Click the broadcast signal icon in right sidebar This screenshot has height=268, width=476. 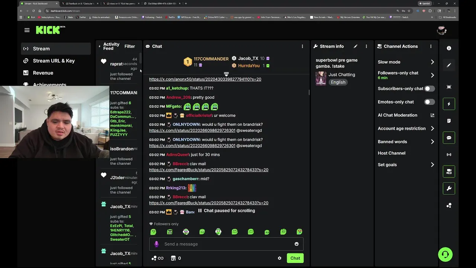(449, 154)
